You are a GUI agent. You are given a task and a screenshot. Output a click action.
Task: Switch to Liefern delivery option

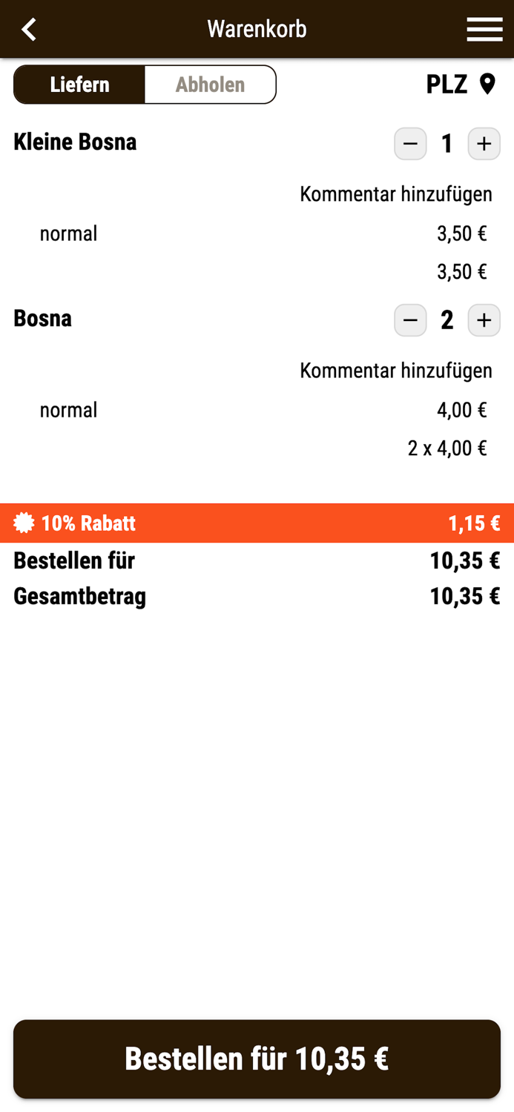(x=79, y=85)
